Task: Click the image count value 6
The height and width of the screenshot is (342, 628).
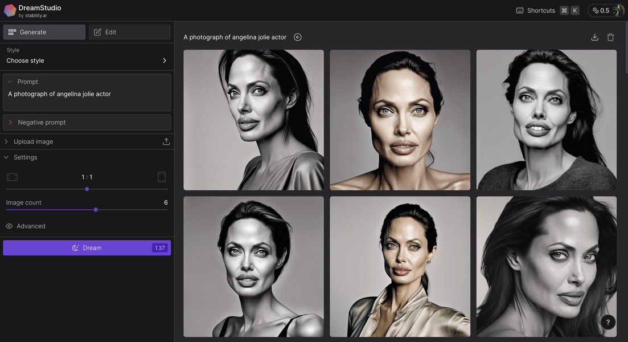Action: click(166, 202)
